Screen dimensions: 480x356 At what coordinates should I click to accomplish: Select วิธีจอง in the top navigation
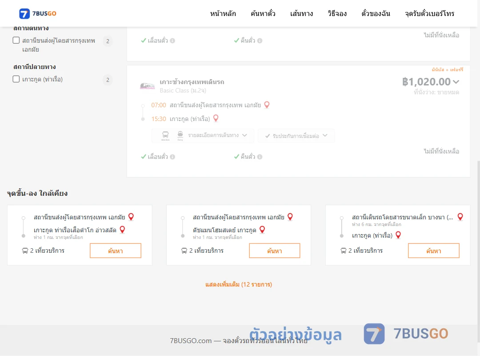click(x=337, y=13)
